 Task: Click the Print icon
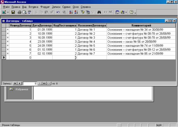[x=19, y=12]
